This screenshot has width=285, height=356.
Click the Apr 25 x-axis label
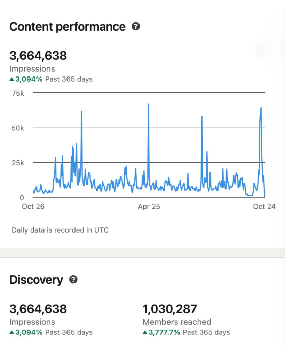tap(149, 207)
